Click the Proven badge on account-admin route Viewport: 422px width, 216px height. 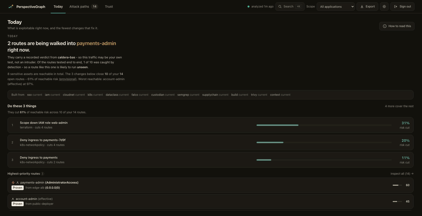click(x=17, y=204)
